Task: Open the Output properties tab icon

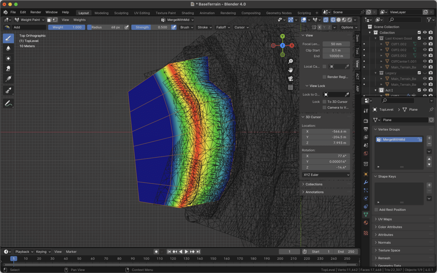Action: tap(366, 129)
